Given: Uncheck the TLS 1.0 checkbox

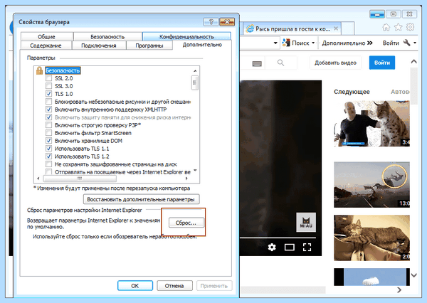Looking at the screenshot, I should click(48, 94).
